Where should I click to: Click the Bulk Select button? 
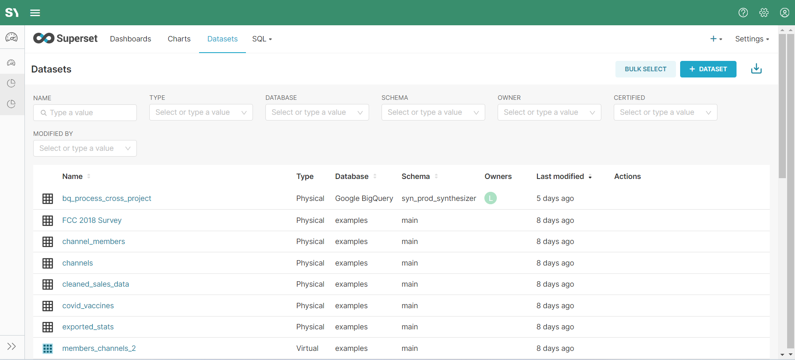645,69
